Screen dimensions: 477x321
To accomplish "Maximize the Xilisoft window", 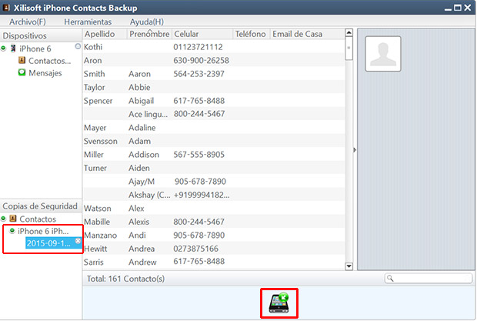I will point(458,8).
